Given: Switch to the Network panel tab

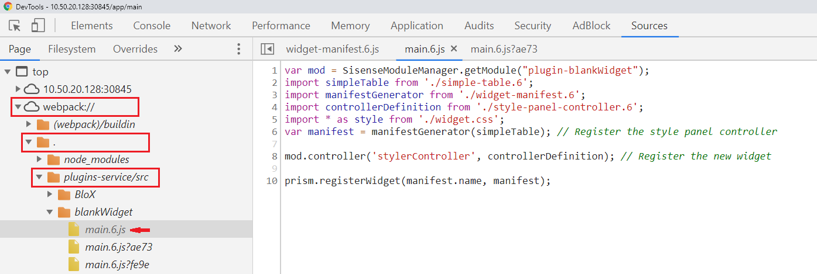Looking at the screenshot, I should click(211, 26).
